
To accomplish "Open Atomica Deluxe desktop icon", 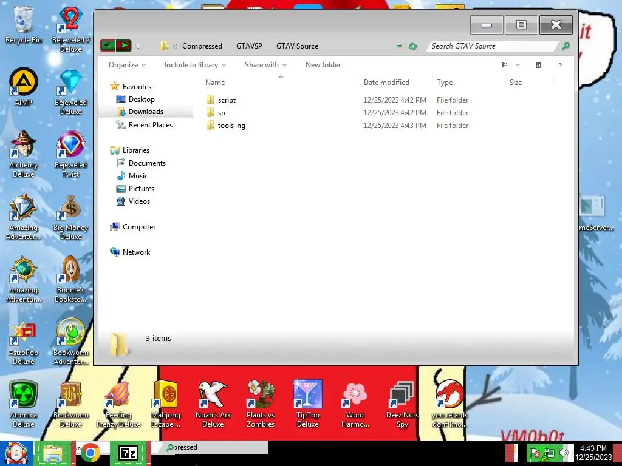I will pyautogui.click(x=24, y=404).
